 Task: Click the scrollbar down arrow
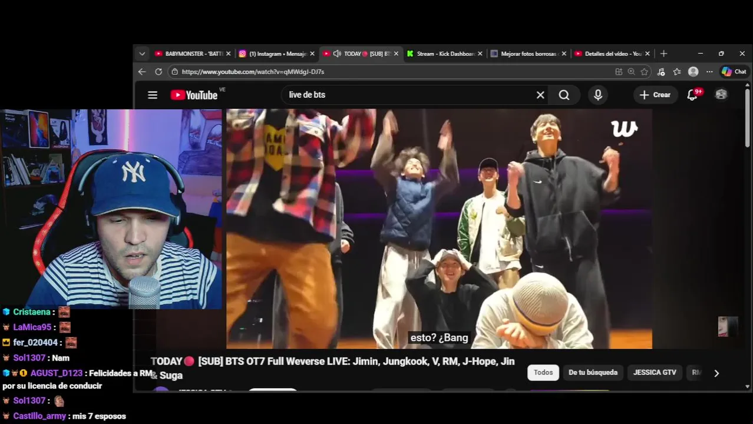(x=747, y=386)
